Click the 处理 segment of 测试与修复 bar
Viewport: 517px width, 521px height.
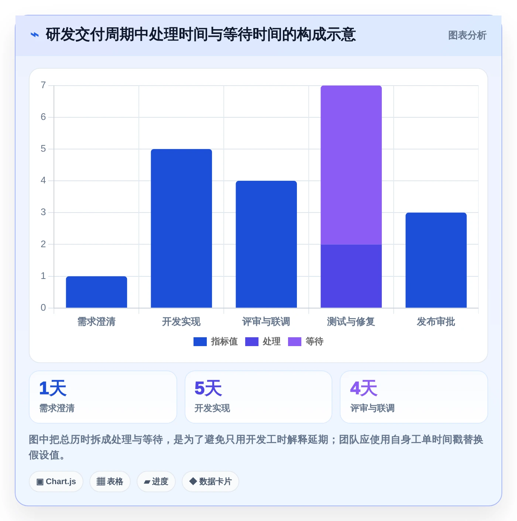351,276
